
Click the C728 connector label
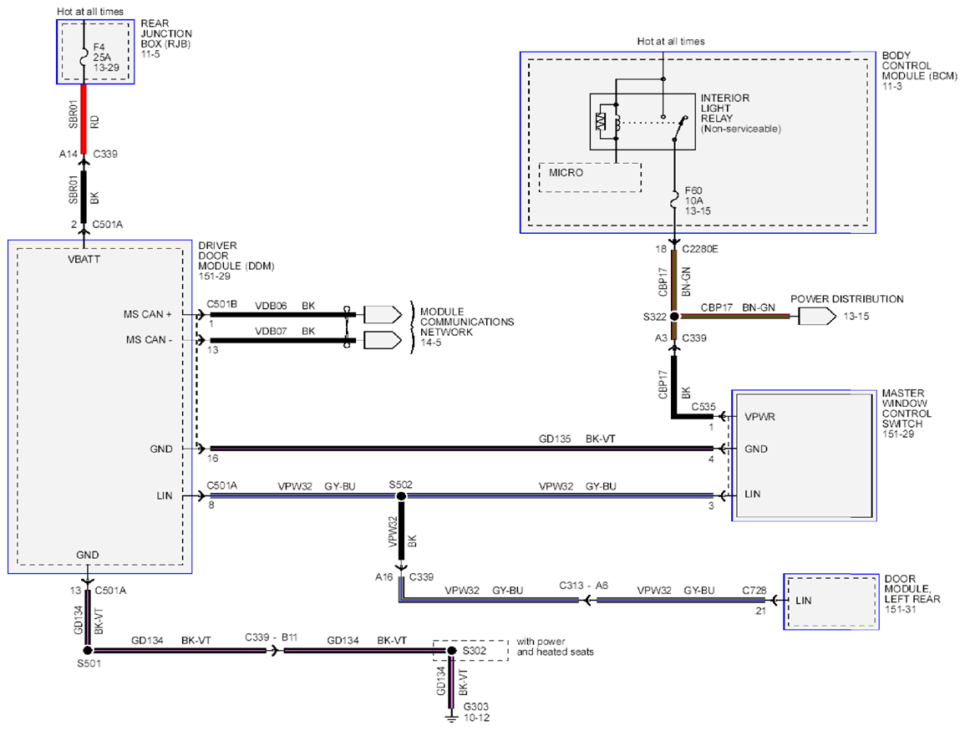click(754, 590)
